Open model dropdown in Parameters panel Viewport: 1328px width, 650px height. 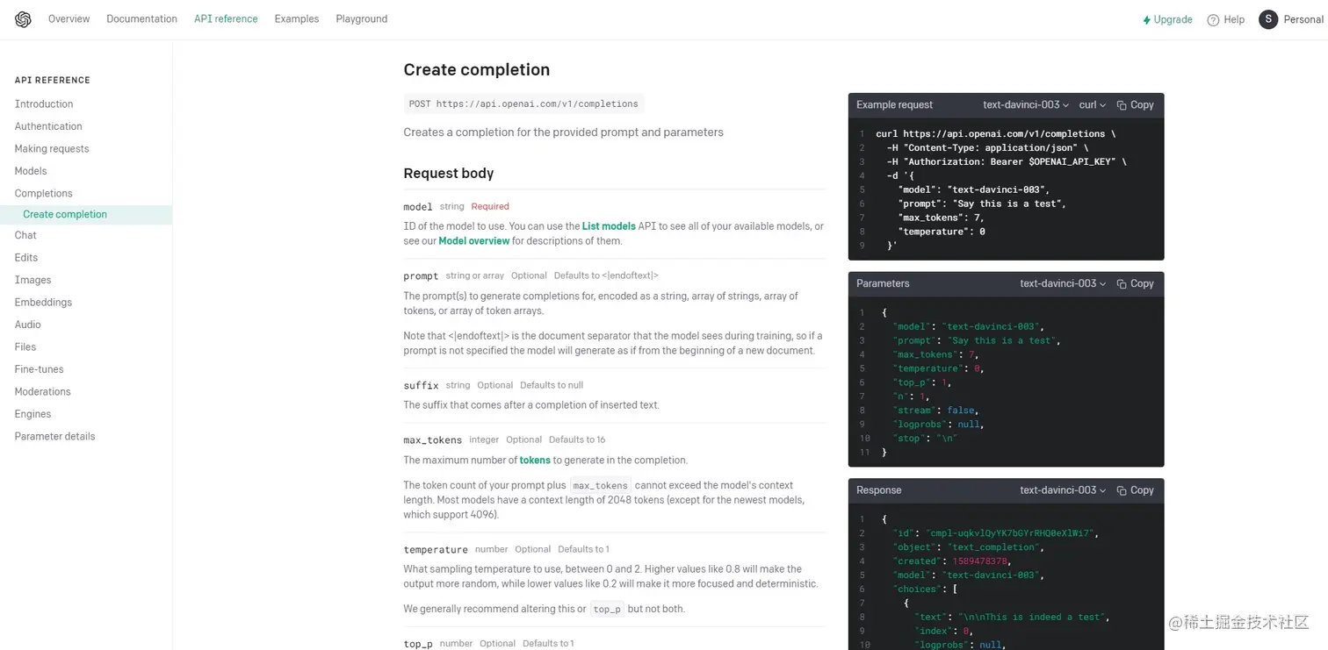[x=1063, y=284]
